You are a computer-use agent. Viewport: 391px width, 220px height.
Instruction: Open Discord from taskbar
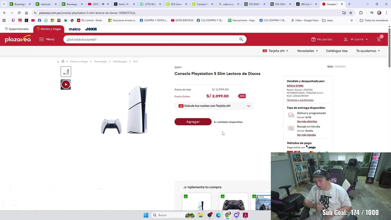236,215
